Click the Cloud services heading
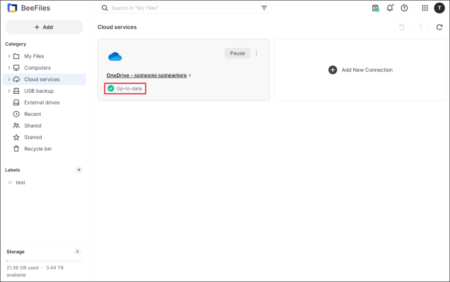The height and width of the screenshot is (282, 450). tap(117, 27)
